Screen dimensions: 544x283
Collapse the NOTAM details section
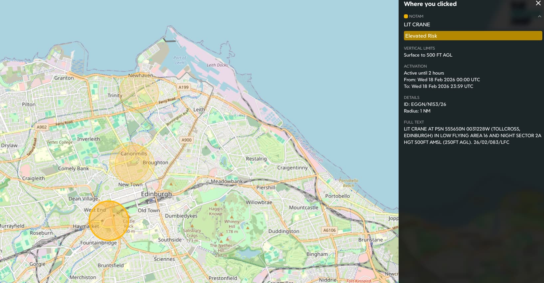539,16
